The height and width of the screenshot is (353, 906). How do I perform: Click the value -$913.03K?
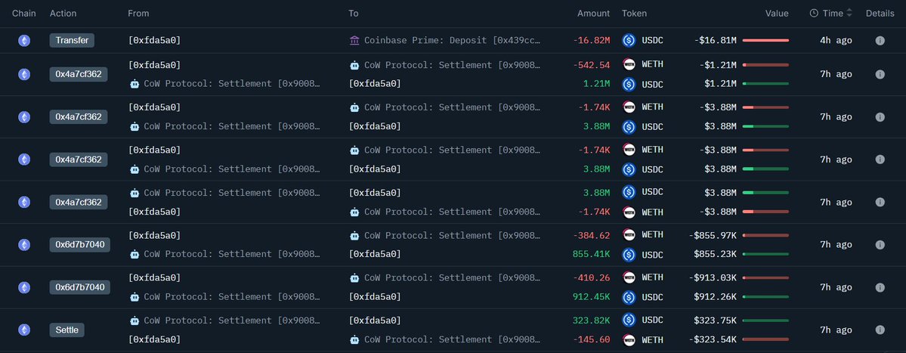pyautogui.click(x=713, y=278)
